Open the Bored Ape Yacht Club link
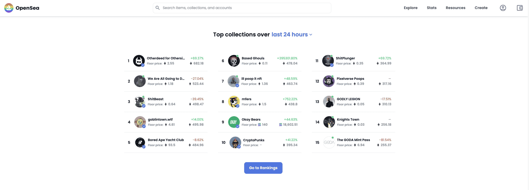Screen dimensions: 529x190 (166, 140)
